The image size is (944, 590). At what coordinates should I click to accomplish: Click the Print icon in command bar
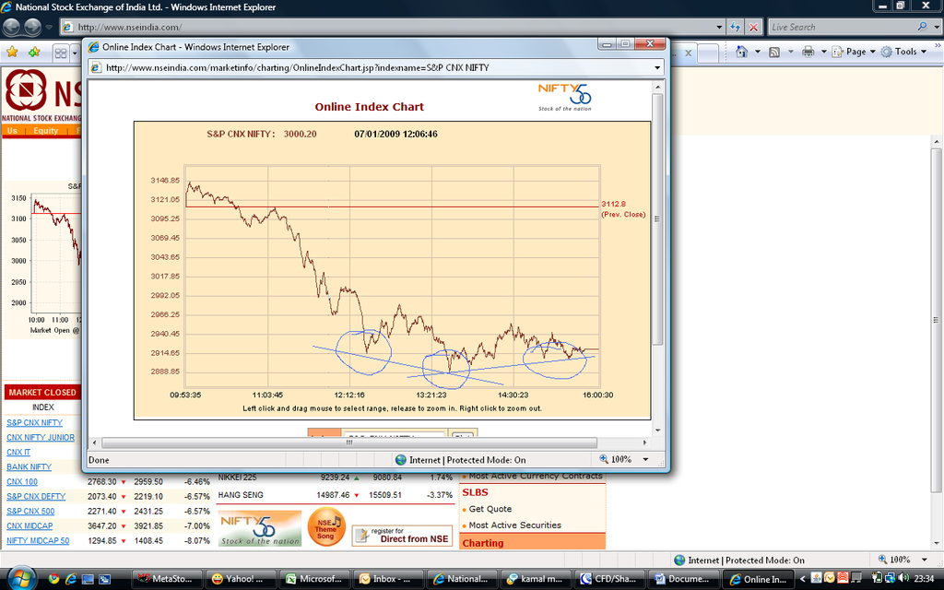pos(808,52)
